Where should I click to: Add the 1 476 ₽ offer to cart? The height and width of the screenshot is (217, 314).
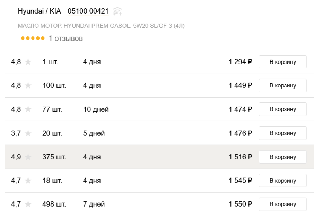point(282,133)
